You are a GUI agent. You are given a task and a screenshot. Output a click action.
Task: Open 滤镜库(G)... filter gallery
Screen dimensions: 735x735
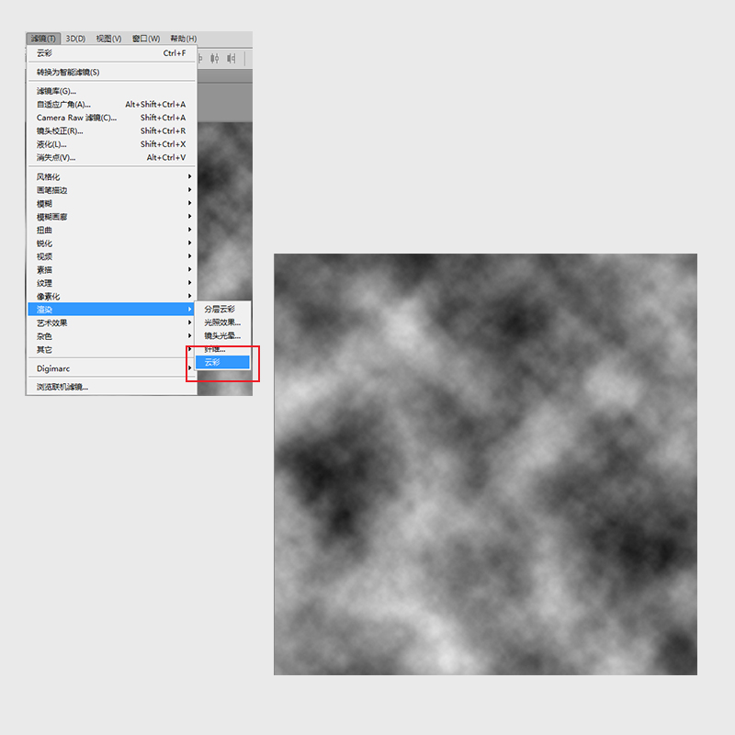point(111,91)
